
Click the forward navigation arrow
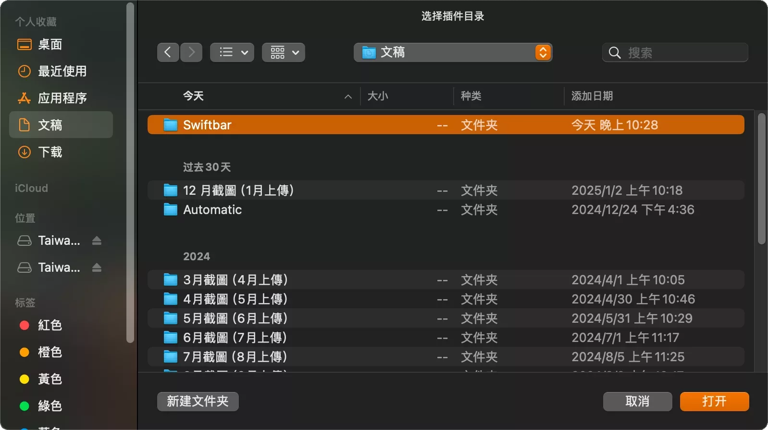click(x=191, y=52)
